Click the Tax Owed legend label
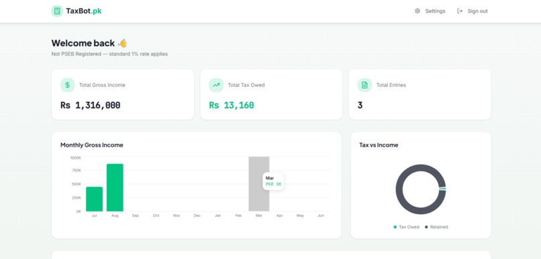 pyautogui.click(x=409, y=227)
